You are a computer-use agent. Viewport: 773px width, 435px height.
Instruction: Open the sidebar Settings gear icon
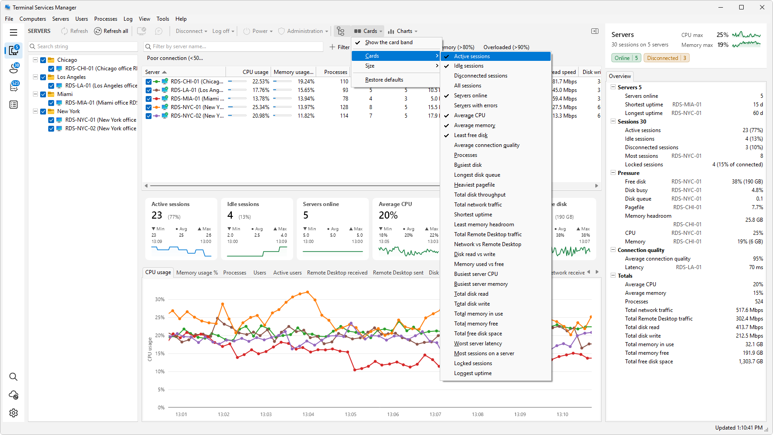[14, 413]
